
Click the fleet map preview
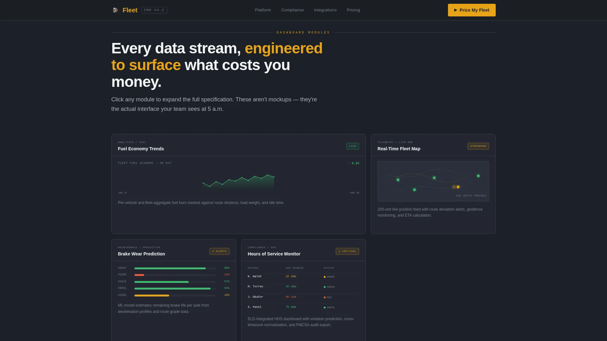click(x=433, y=181)
